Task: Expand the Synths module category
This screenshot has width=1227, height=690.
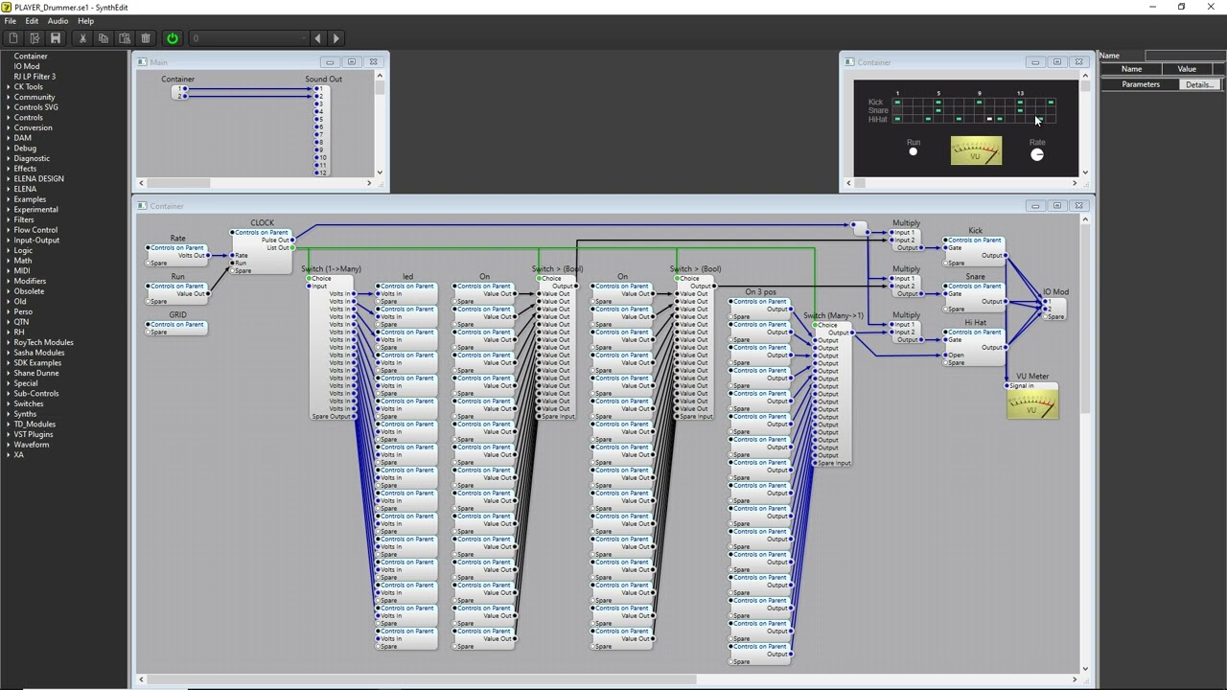Action: 9,414
